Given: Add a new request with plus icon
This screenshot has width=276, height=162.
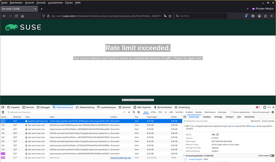Looking at the screenshot, I should 129,112.
